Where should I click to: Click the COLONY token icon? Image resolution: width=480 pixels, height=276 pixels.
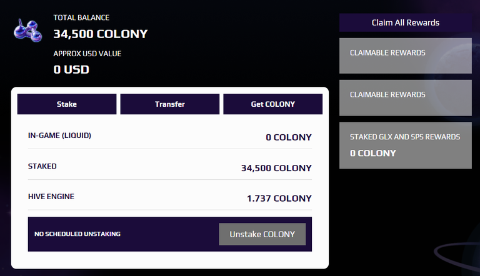point(28,31)
